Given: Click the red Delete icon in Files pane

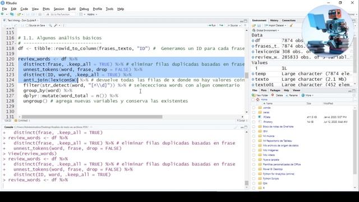Looking at the screenshot, I should coord(273,95).
